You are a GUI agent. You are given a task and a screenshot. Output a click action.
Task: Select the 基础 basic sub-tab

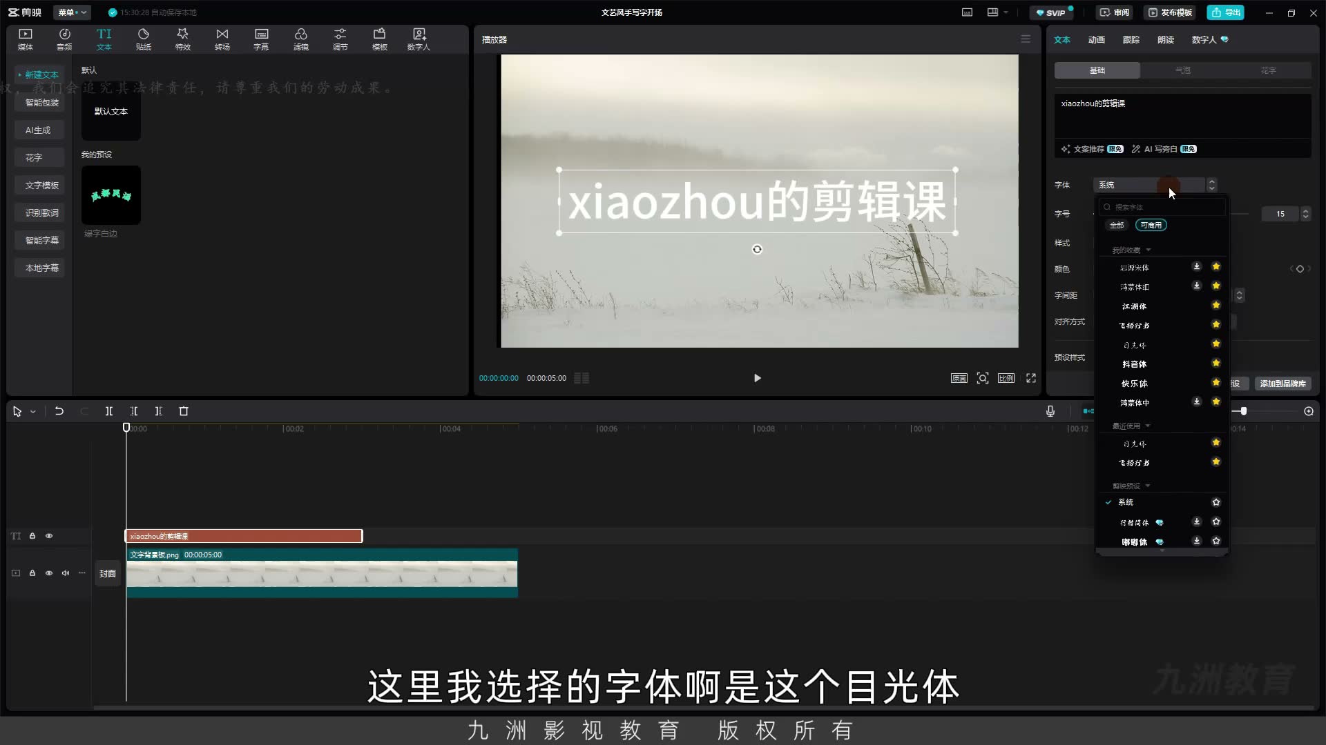(1097, 70)
